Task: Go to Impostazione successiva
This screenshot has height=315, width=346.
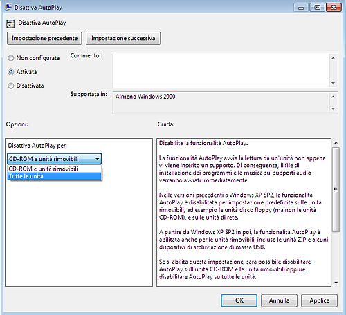Action: [x=123, y=38]
